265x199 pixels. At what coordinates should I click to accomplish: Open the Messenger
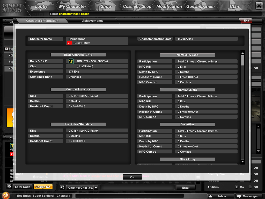(x=249, y=196)
